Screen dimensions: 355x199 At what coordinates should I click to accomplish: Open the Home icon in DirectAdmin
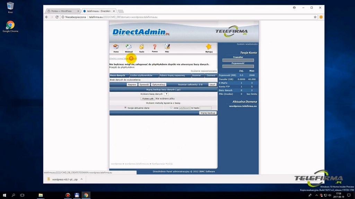click(116, 47)
